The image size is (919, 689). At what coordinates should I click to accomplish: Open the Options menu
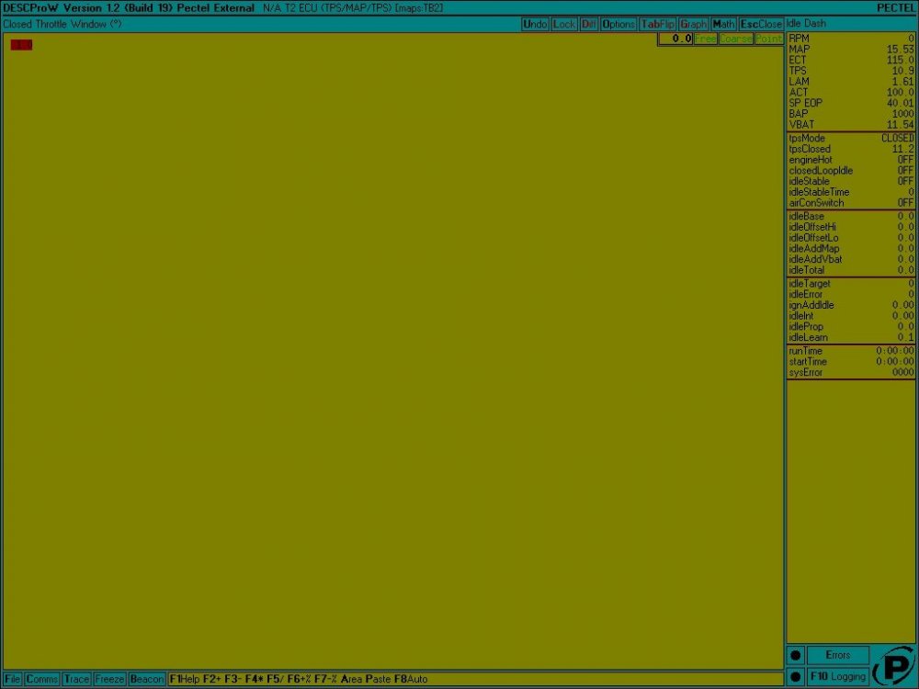point(618,24)
